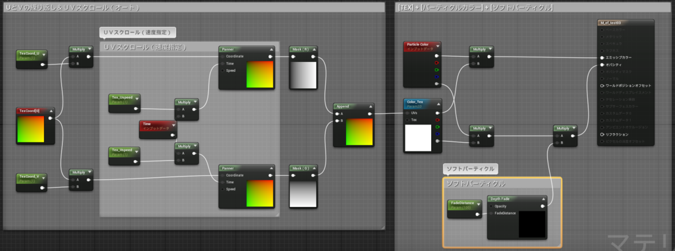Click the オパシティ pin on M_ef_test03

click(x=602, y=65)
